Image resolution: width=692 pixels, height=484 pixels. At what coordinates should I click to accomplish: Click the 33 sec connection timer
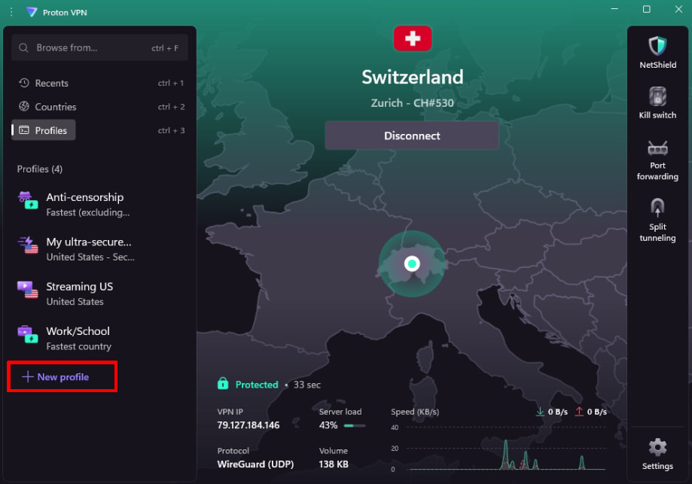coord(306,385)
